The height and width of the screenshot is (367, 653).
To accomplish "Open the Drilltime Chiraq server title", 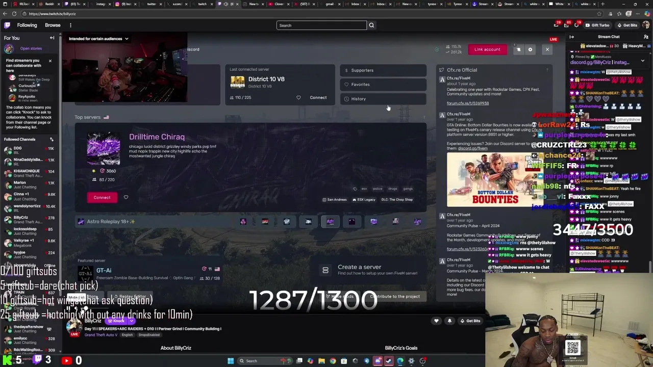I will pos(157,137).
